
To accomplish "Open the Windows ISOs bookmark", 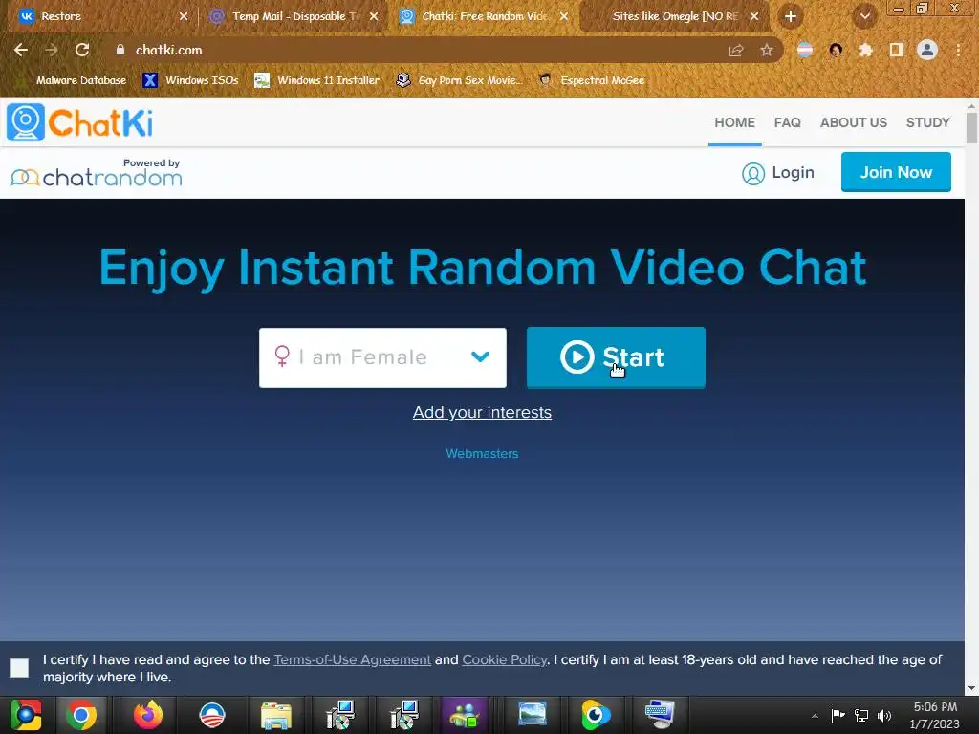I will pyautogui.click(x=190, y=80).
